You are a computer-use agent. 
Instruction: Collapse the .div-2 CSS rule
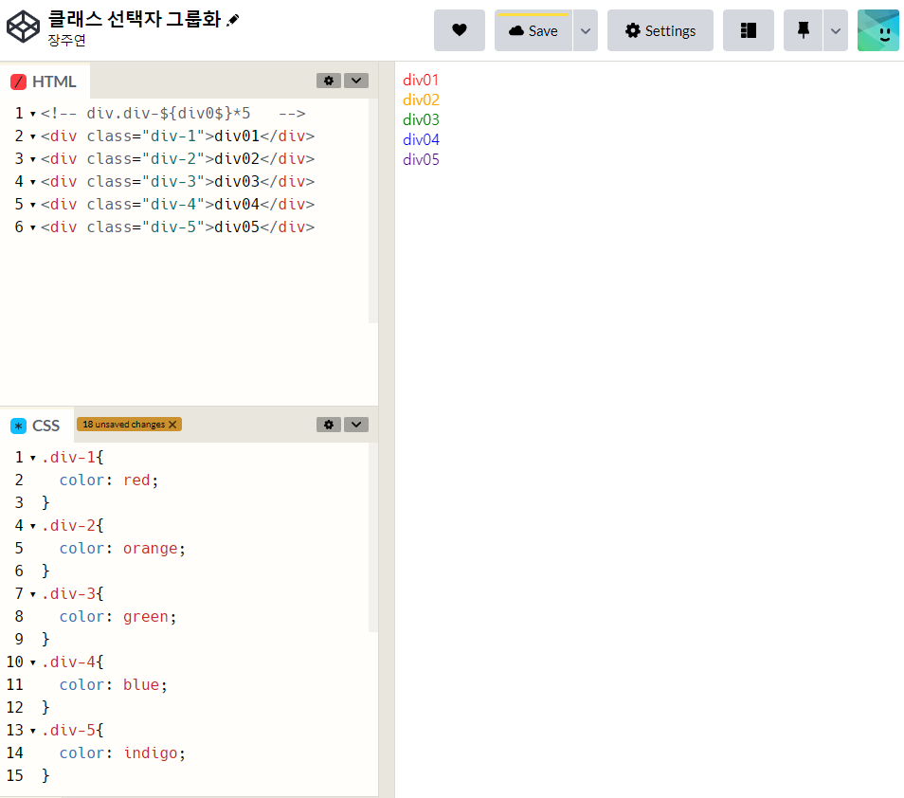33,526
